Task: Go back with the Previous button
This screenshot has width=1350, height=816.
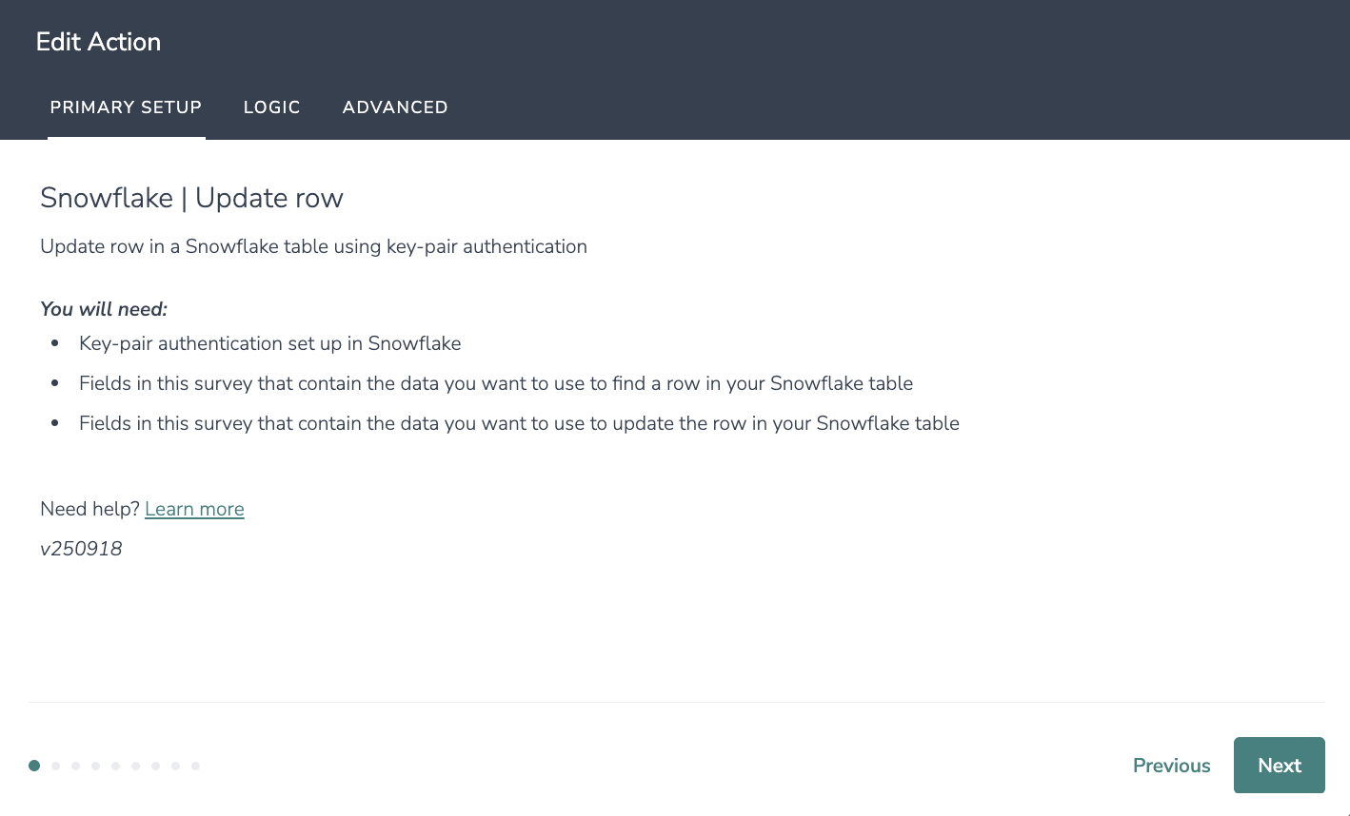Action: 1171,766
